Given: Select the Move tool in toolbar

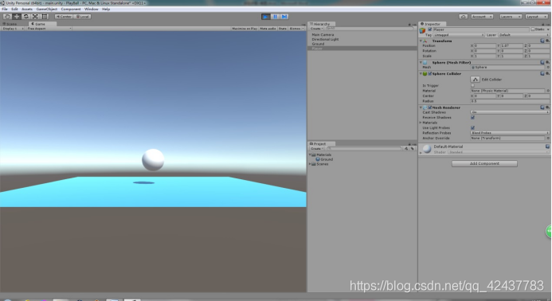Looking at the screenshot, I should coord(17,17).
